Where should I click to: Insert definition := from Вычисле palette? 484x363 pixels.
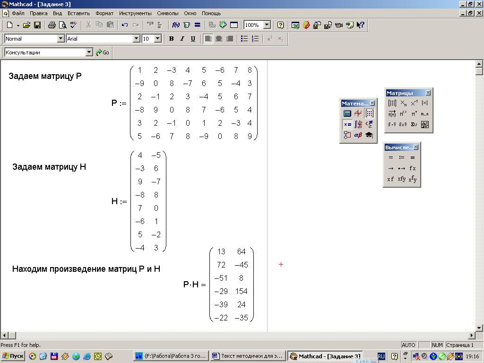click(x=402, y=157)
